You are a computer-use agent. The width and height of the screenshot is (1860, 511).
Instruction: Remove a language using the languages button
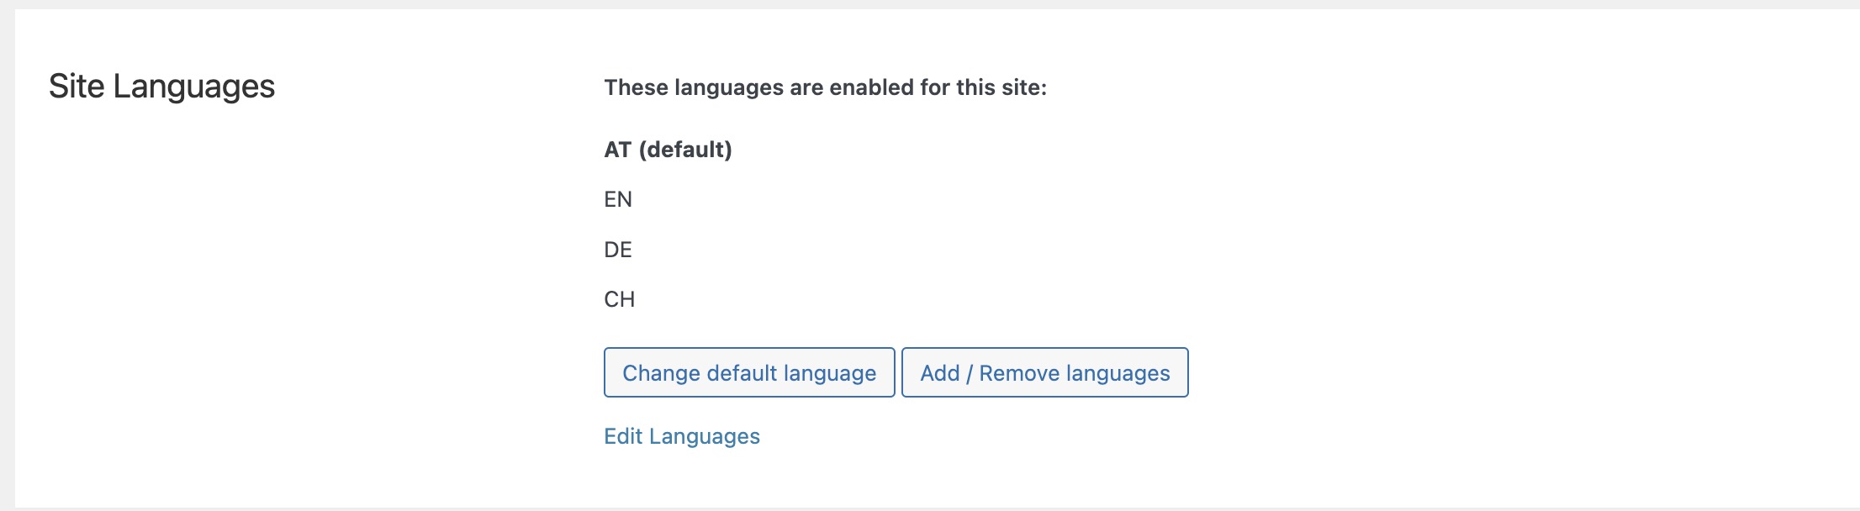1045,372
